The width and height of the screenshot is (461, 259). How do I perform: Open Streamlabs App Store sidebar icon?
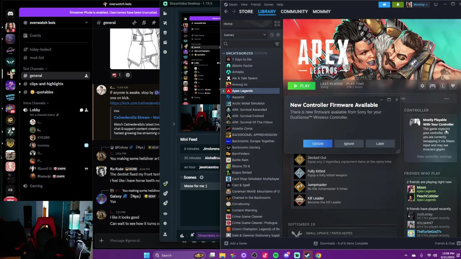(x=165, y=33)
